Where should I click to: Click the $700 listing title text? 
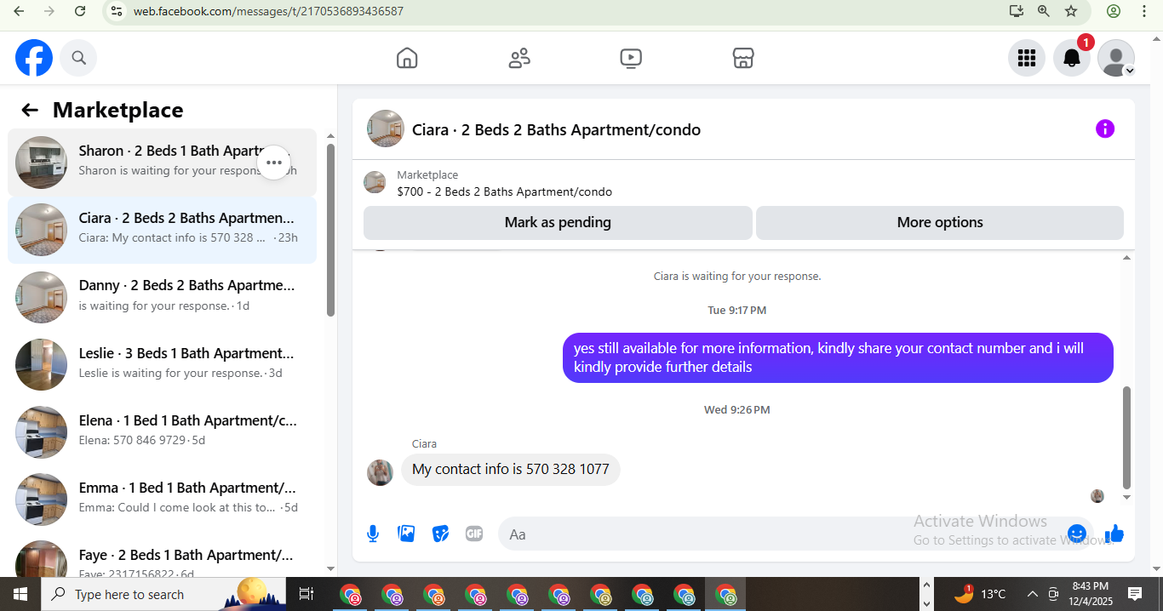click(504, 191)
